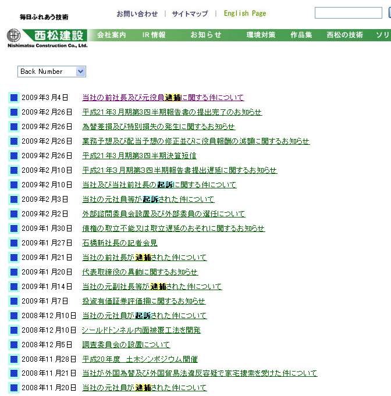Viewport: 391px width, 396px height.
Task: Click the blue bullet beside 2009年3月4日
Action: [14, 98]
